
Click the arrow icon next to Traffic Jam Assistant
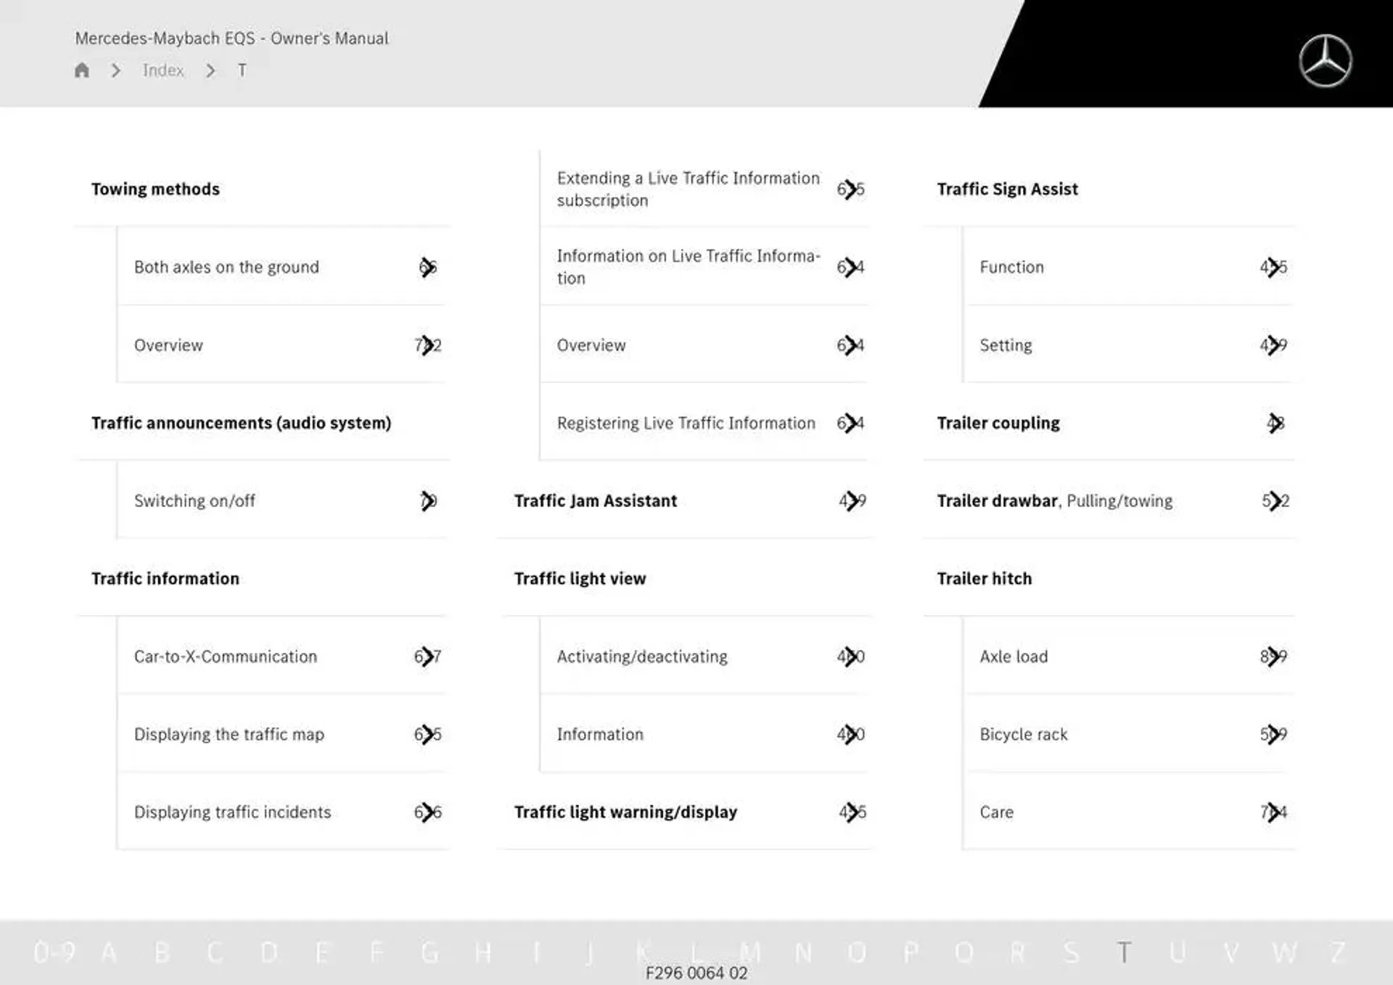click(x=852, y=501)
